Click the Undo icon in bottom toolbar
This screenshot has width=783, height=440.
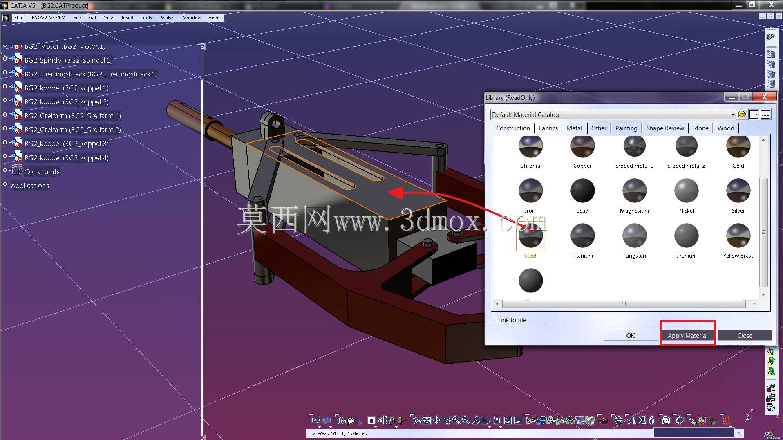[315, 420]
